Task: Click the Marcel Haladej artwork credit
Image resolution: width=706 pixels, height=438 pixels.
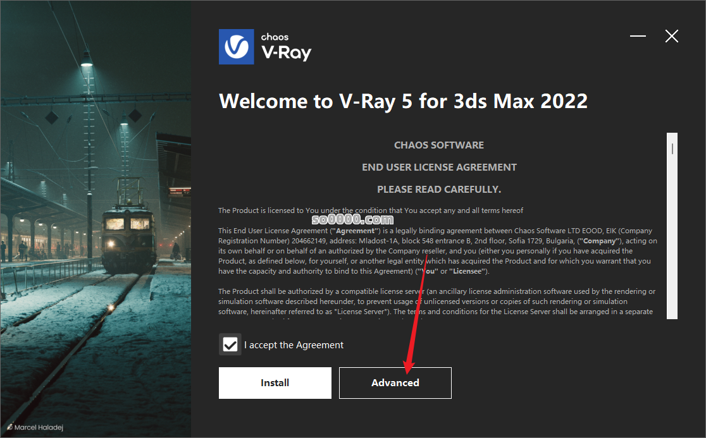Action: [x=39, y=427]
